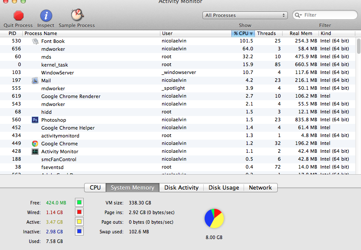Click the Active 3.47 GB value

click(54, 222)
